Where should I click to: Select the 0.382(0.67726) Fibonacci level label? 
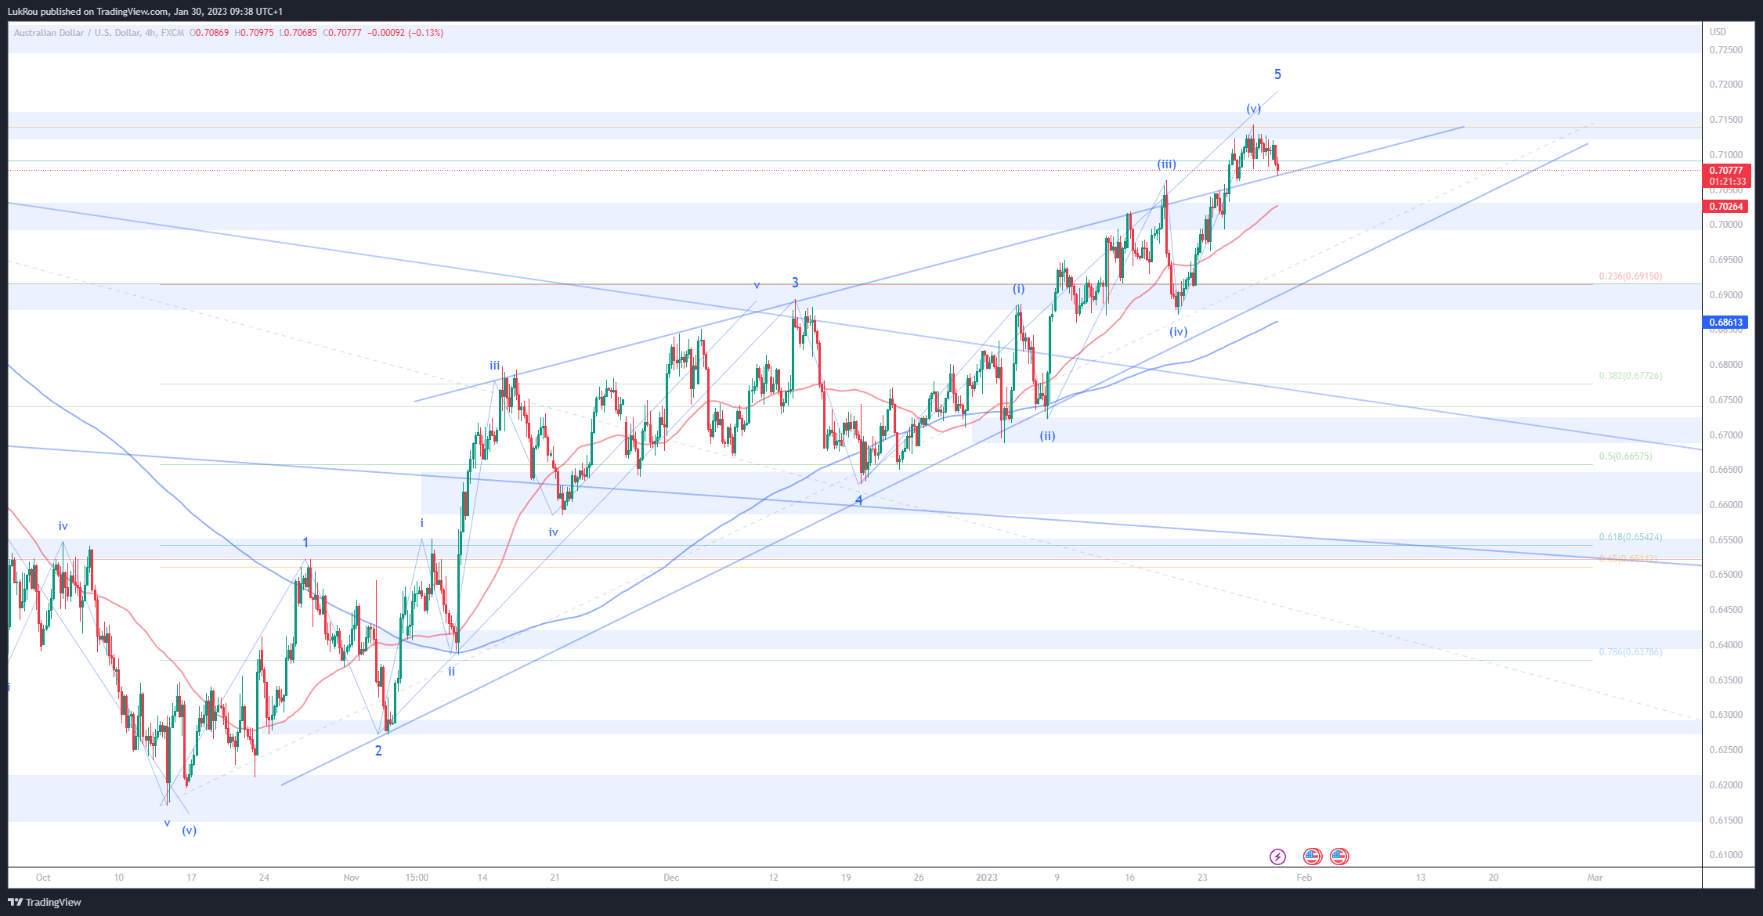click(1630, 376)
